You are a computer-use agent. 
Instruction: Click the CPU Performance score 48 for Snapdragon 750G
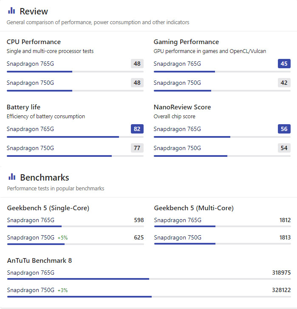coord(137,83)
